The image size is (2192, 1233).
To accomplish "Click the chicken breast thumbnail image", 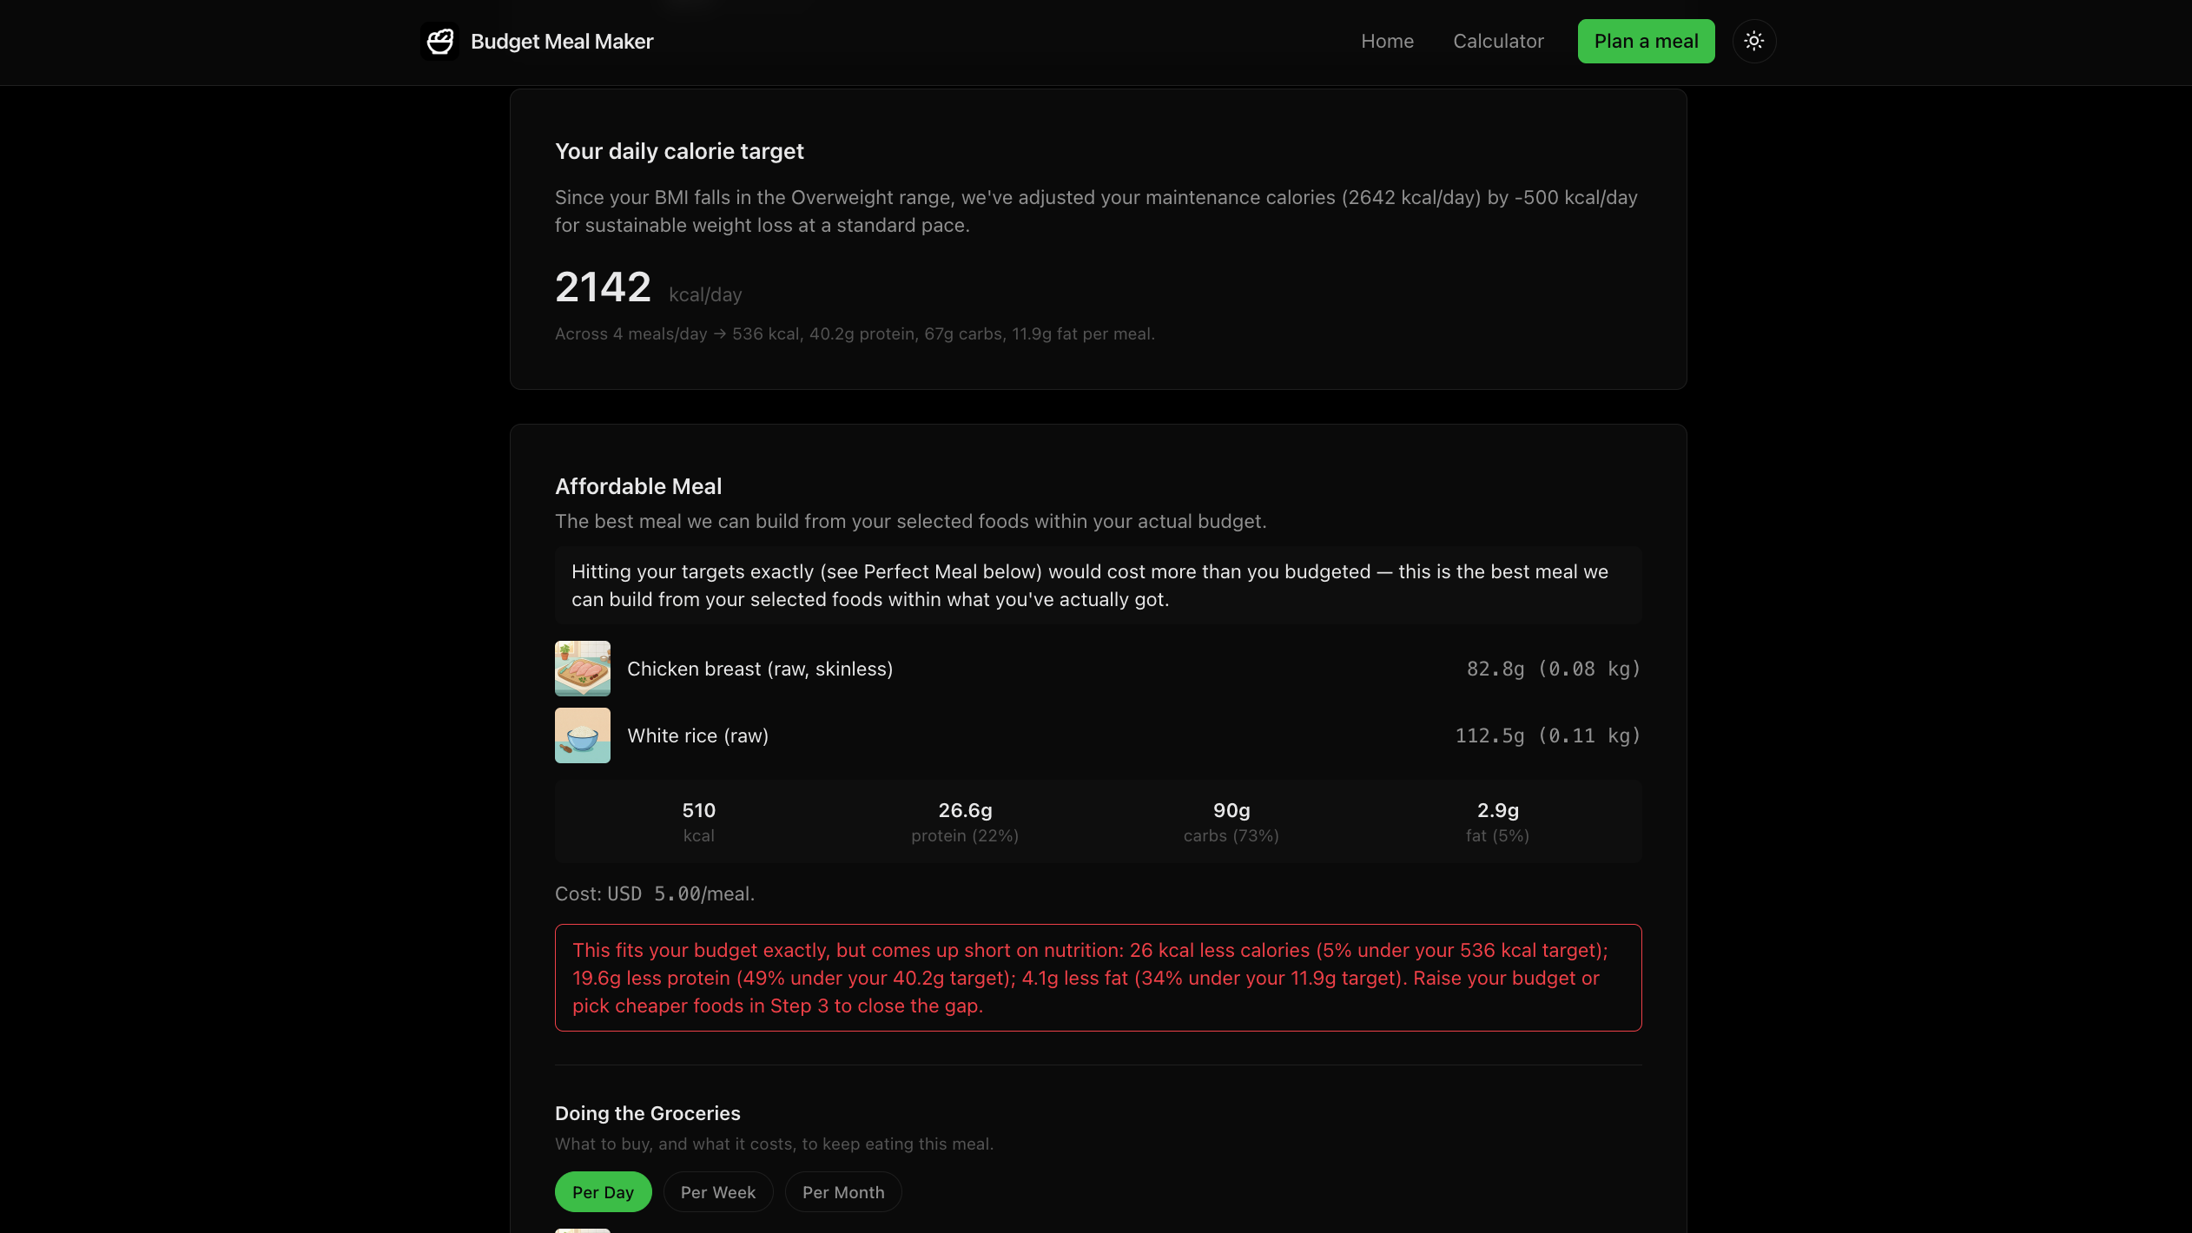I will [582, 668].
